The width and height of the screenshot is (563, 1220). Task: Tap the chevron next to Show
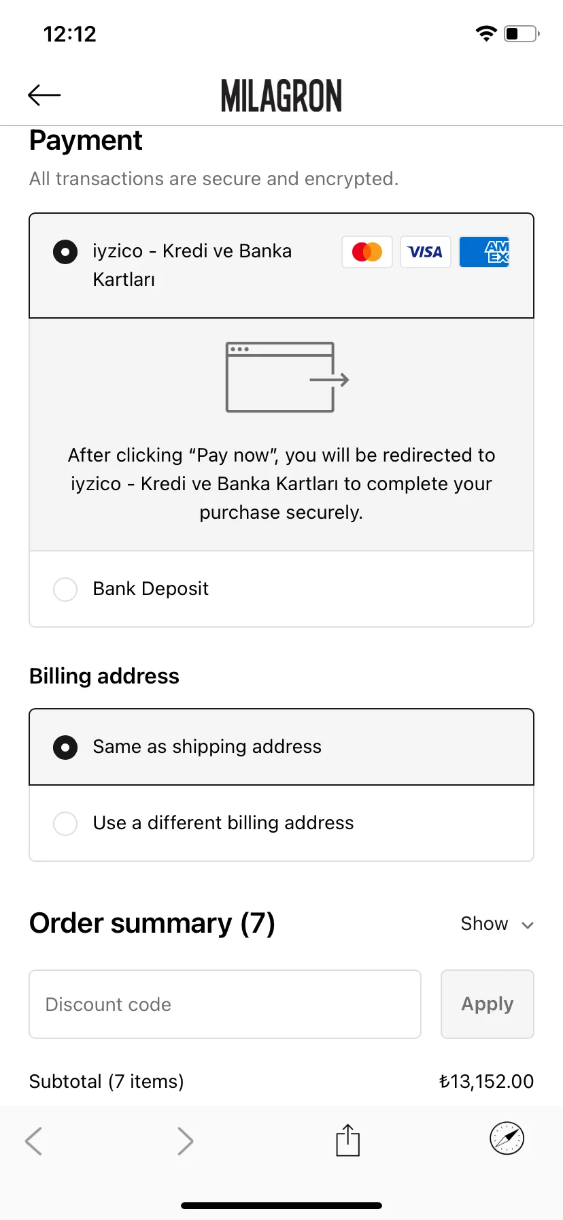pos(528,925)
